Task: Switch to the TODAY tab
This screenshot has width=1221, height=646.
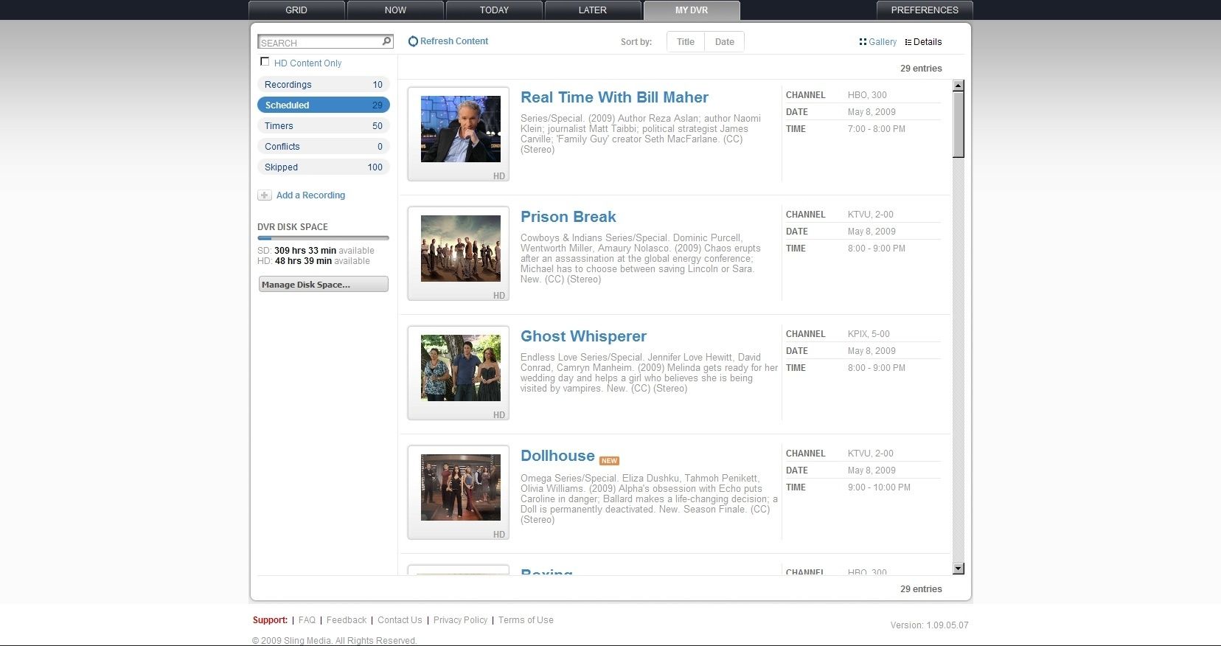Action: coord(494,10)
